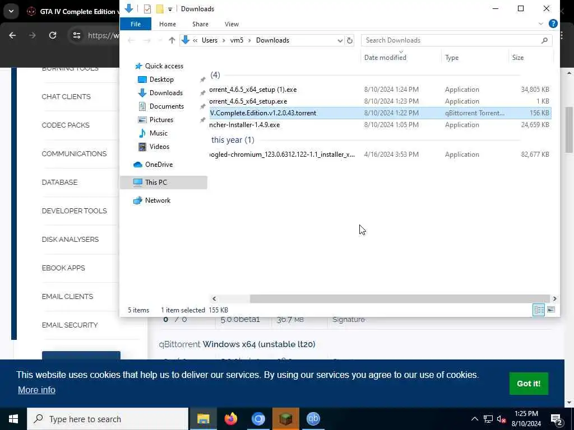
Task: Select the setup (1).exe file row
Action: tap(379, 90)
